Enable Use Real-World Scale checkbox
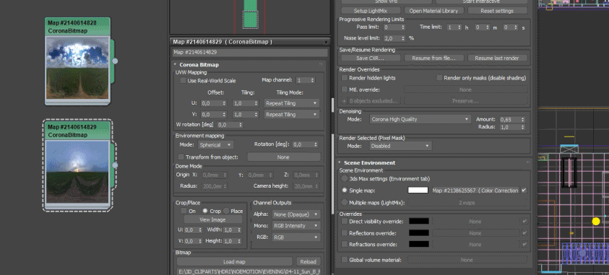The height and width of the screenshot is (275, 609). (x=183, y=81)
